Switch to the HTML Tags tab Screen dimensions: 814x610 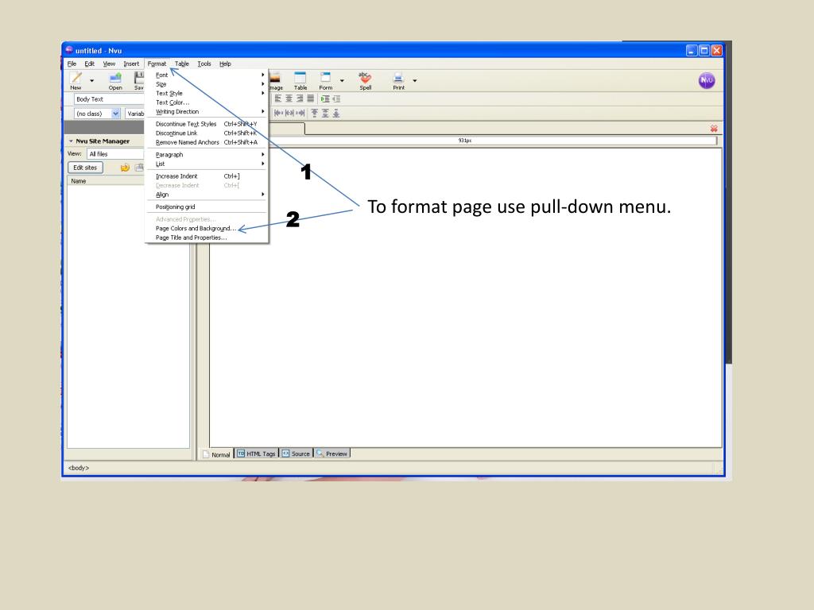257,454
